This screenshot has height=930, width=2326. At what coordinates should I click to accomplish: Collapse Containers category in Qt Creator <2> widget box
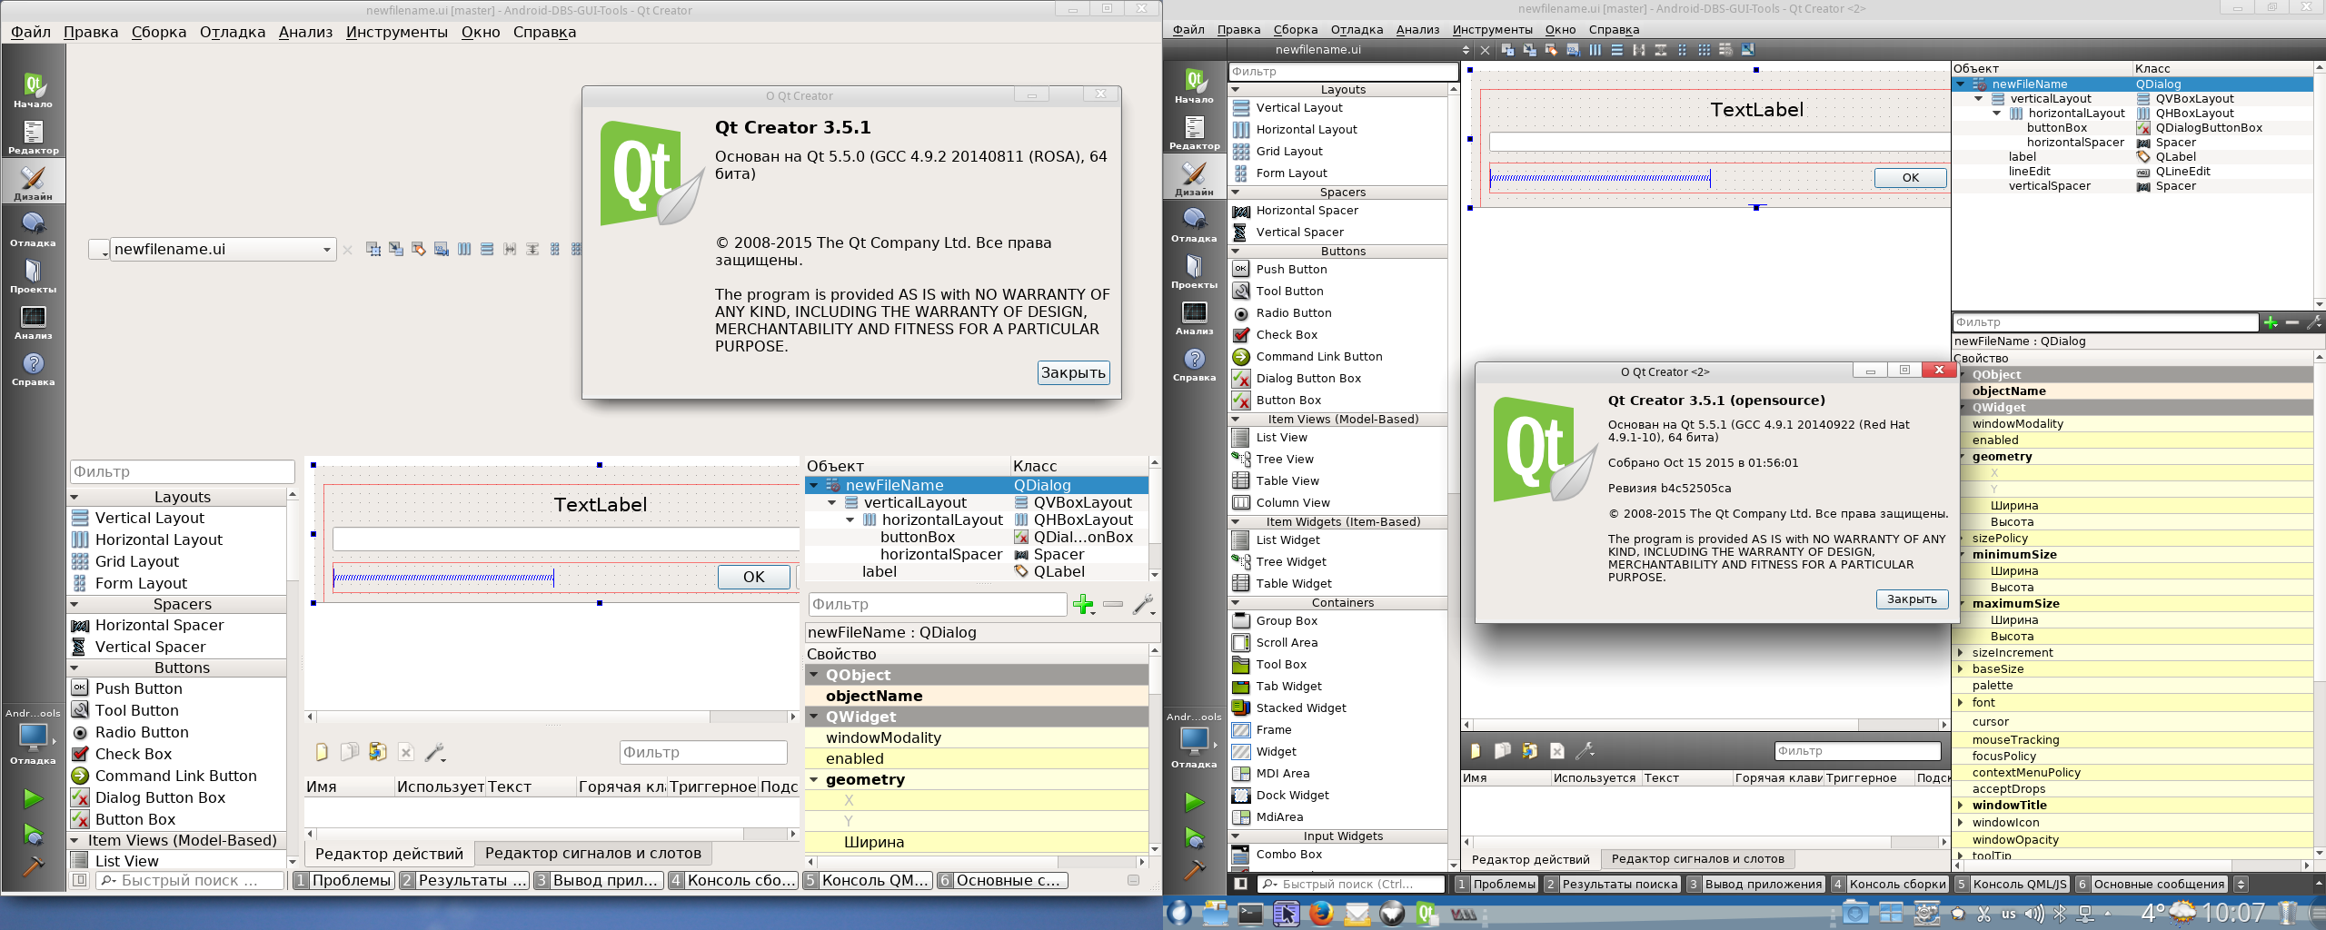pos(1236,603)
